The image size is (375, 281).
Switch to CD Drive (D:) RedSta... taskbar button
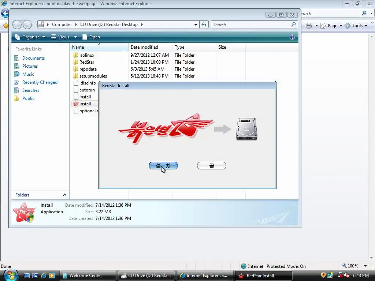tap(146, 276)
